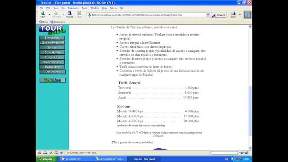Open the Conexiones section
This screenshot has height=162, width=288.
52,52
